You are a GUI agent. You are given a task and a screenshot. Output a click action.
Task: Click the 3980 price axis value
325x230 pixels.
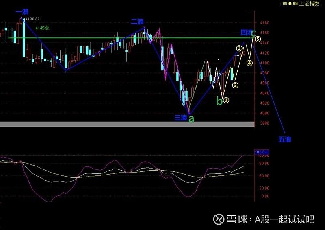tap(265, 123)
